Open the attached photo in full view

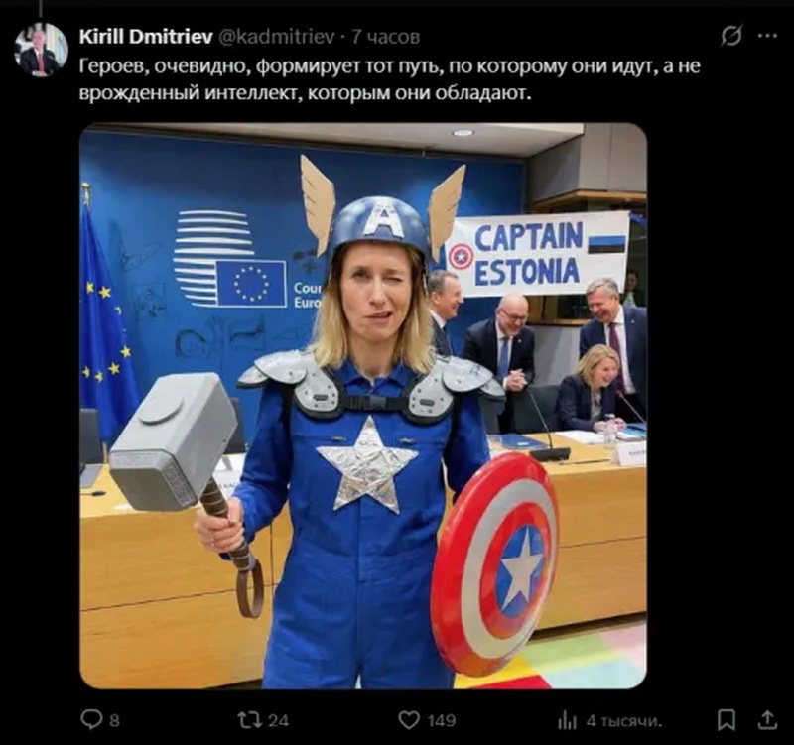[x=362, y=406]
